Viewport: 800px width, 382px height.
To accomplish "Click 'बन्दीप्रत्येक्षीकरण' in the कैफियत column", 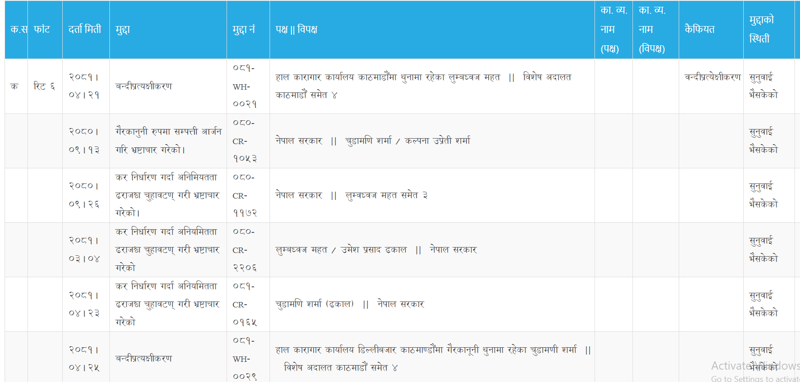I will click(x=712, y=77).
